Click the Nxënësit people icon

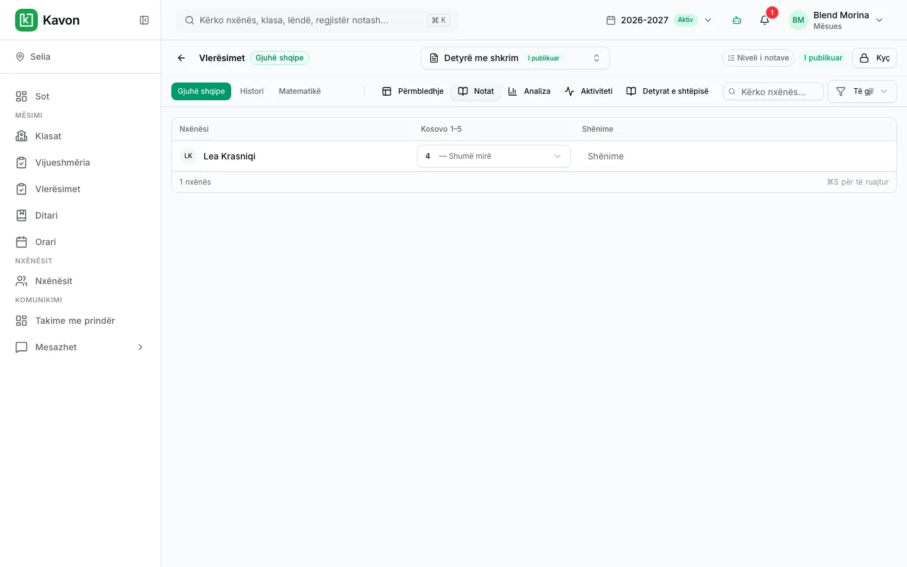21,281
